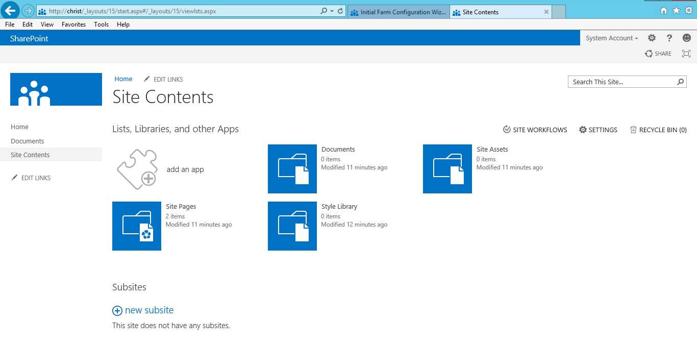Click inside the Search This Site box
This screenshot has width=697, height=346.
click(623, 82)
